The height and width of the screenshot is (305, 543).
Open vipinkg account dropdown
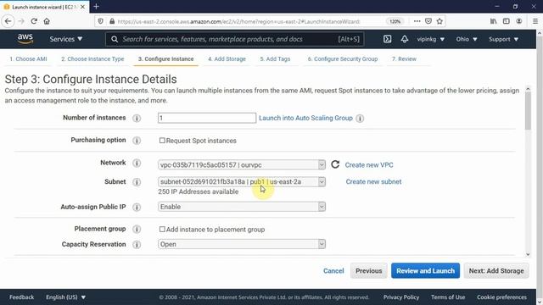(430, 39)
